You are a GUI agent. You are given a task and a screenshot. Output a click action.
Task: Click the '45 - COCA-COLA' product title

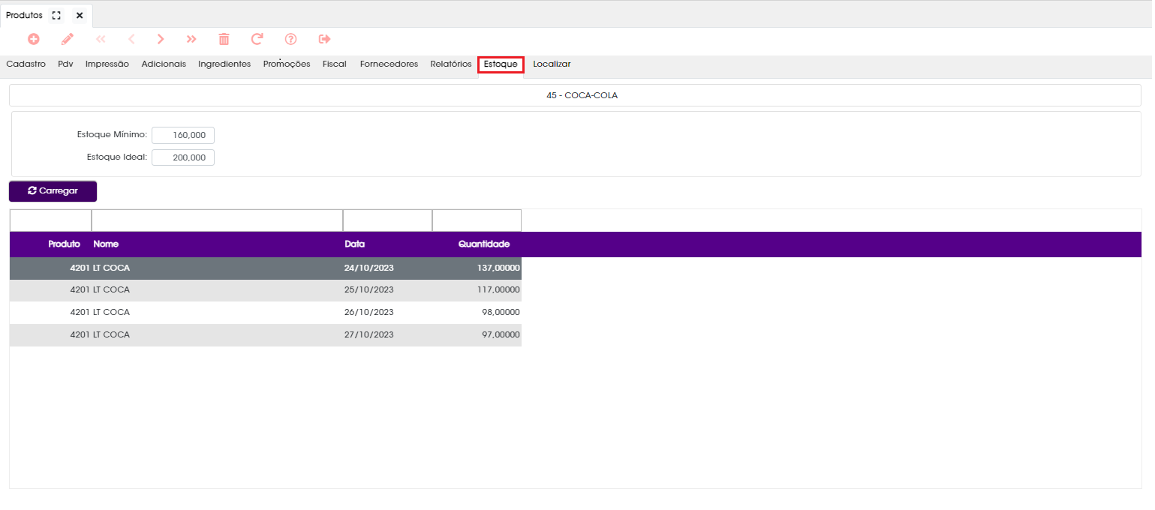[582, 96]
